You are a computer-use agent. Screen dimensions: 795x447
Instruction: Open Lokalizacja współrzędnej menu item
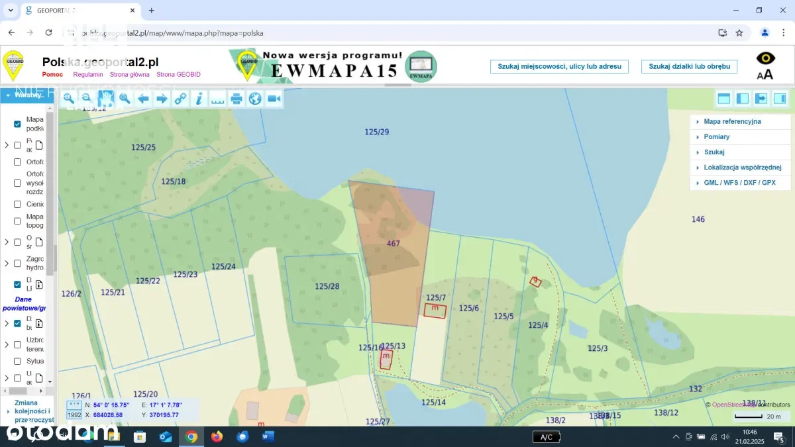742,168
